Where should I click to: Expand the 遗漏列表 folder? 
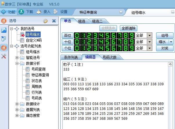[x=17, y=110]
